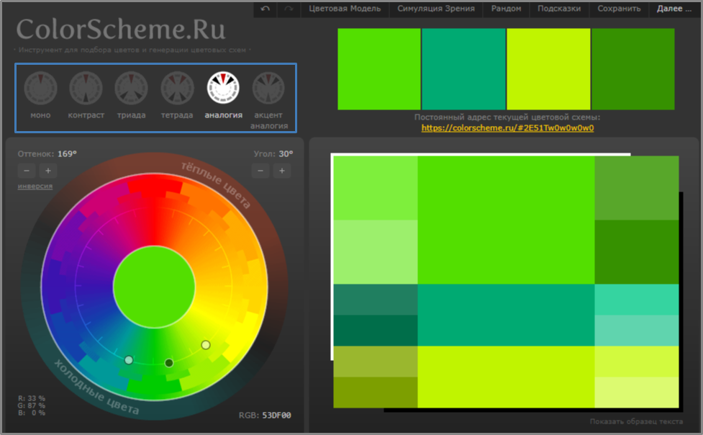Select the тетрада color scheme icon
Image resolution: width=703 pixels, height=435 pixels.
[177, 88]
